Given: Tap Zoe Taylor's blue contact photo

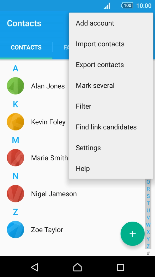Looking at the screenshot, I should (x=16, y=229).
